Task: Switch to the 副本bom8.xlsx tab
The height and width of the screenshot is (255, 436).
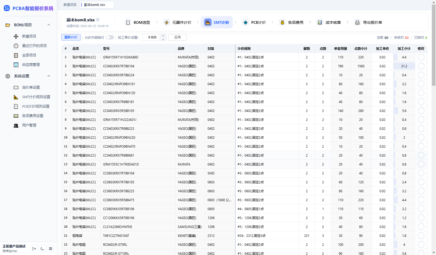Action: pos(97,5)
